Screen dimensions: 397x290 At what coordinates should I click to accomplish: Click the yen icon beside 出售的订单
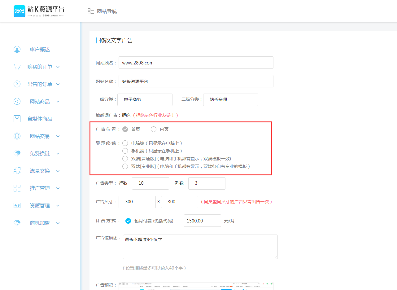[17, 84]
